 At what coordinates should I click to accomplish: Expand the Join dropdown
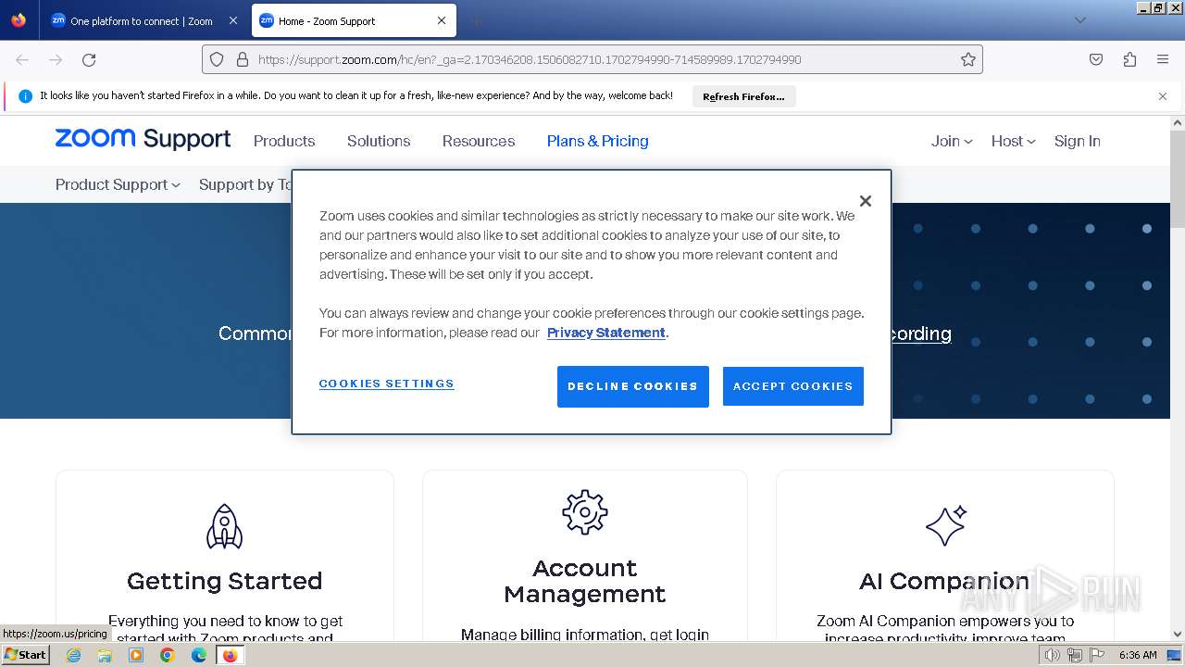pyautogui.click(x=952, y=141)
